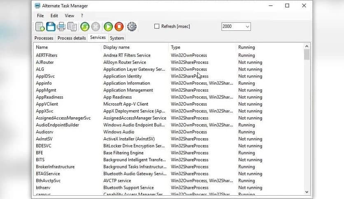Open the Edit menu
Viewport: 344px width, 199px height.
54,16
